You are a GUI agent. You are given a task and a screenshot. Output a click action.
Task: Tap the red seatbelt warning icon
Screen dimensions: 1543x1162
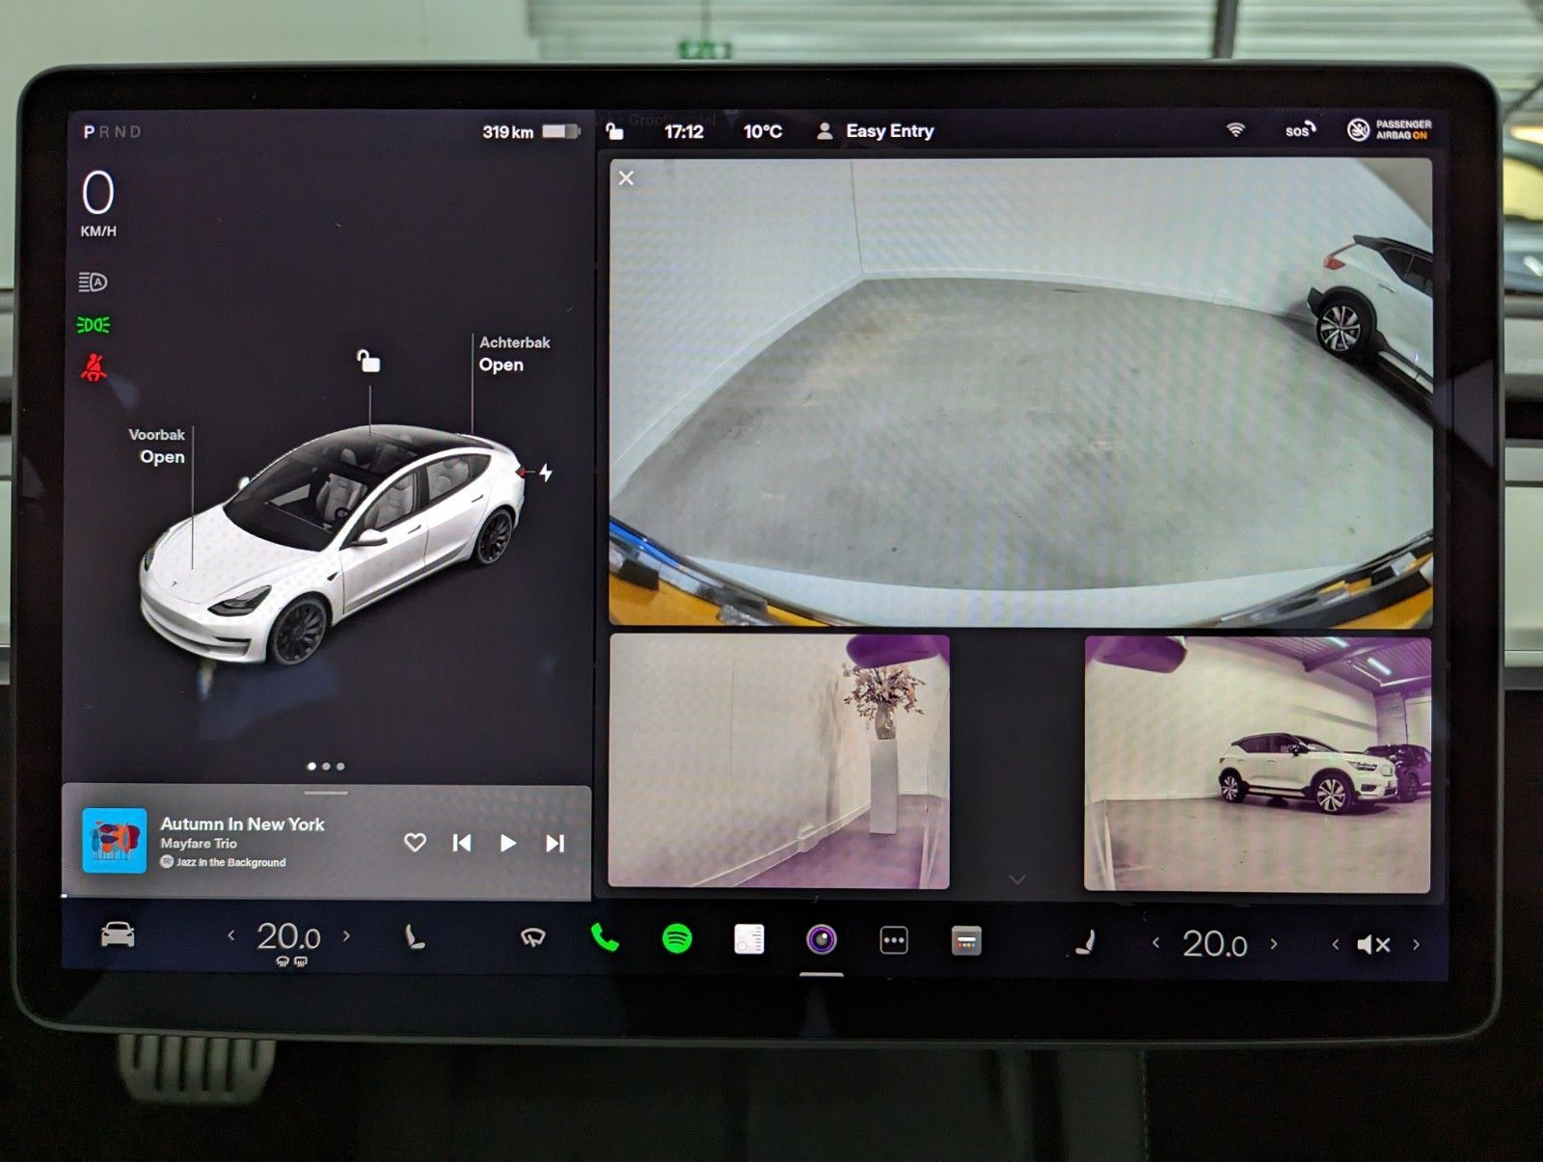point(93,367)
